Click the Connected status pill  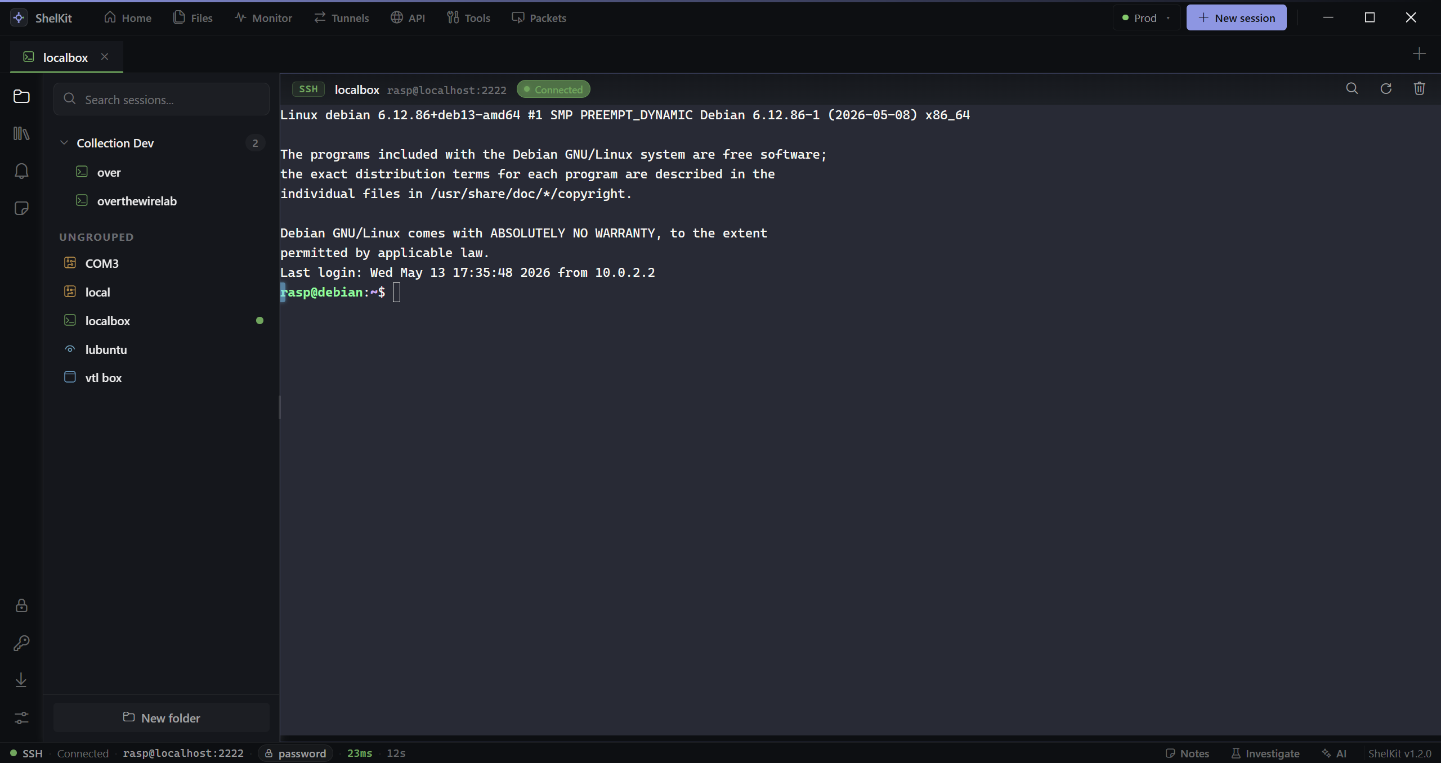pyautogui.click(x=553, y=89)
